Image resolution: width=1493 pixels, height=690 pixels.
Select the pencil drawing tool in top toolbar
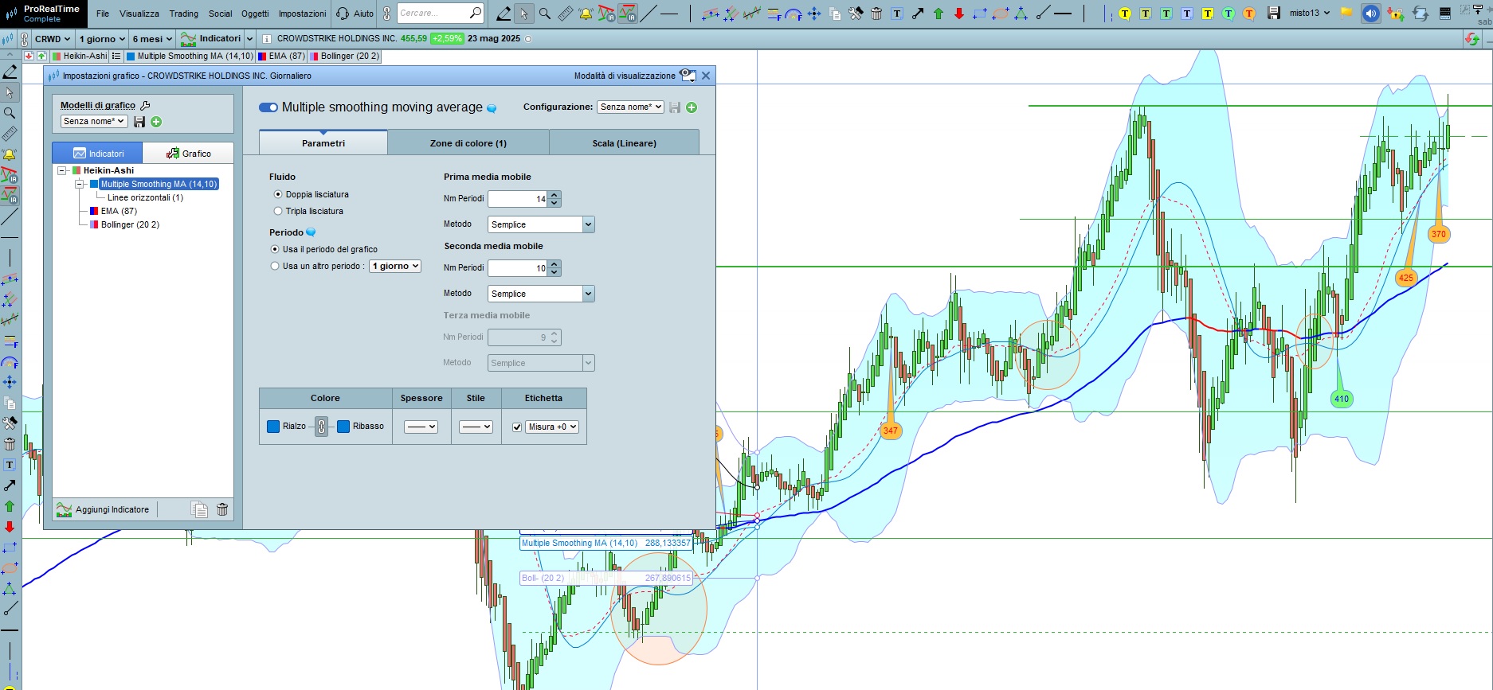504,14
